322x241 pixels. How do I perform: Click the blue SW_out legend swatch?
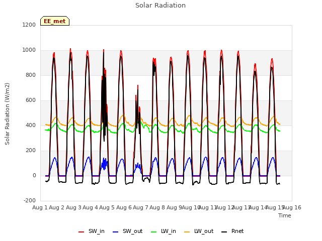(116, 232)
